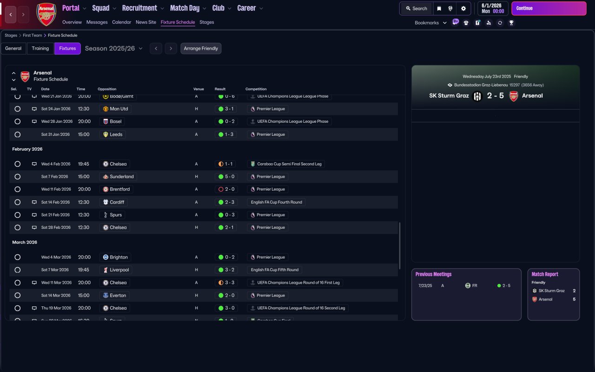Click the bookmark icon beside Search
This screenshot has width=595, height=372.
pyautogui.click(x=439, y=8)
